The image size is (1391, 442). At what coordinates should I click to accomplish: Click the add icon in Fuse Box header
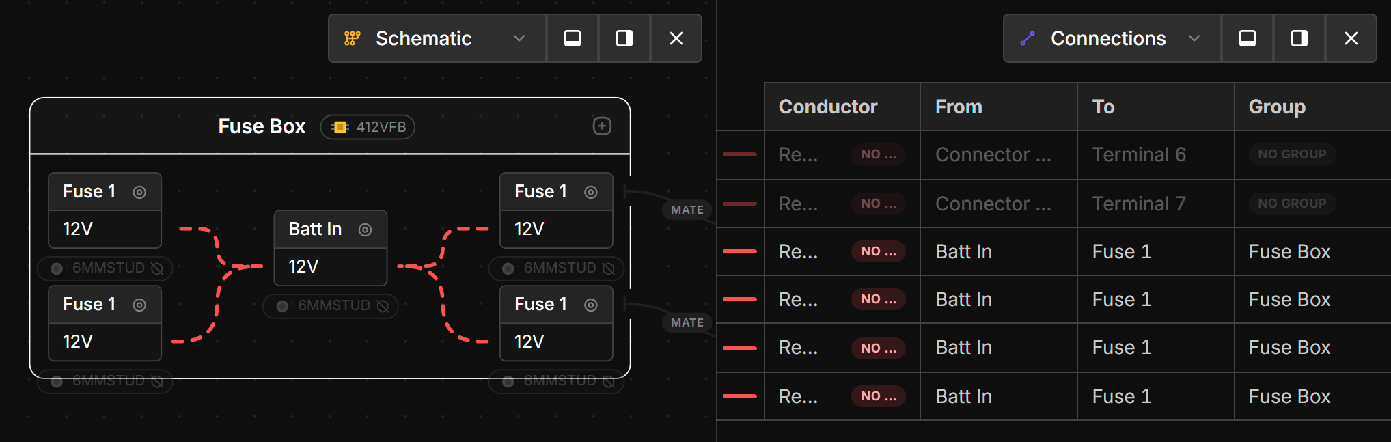click(x=602, y=126)
